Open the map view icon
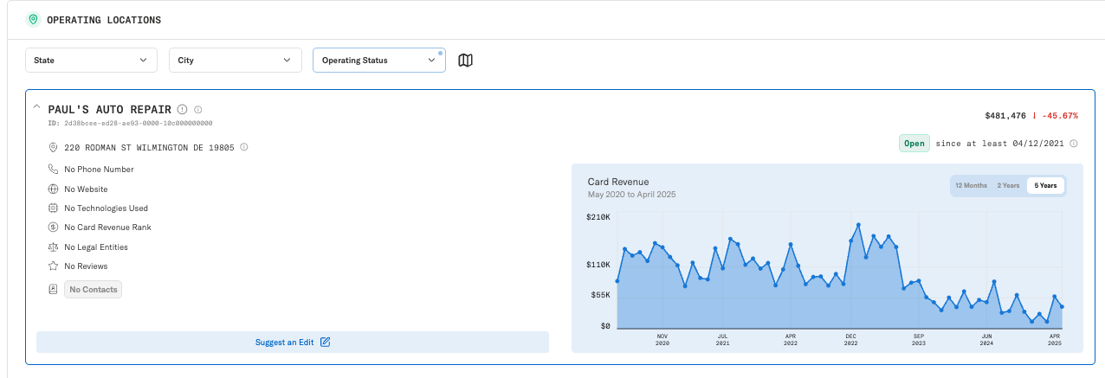 466,61
